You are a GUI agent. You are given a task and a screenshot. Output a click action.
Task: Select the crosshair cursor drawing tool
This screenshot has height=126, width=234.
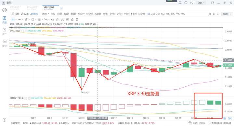point(13,19)
